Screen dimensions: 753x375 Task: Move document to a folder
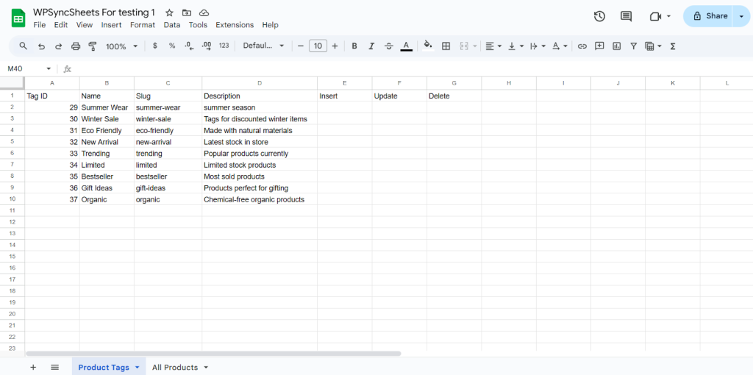tap(187, 13)
